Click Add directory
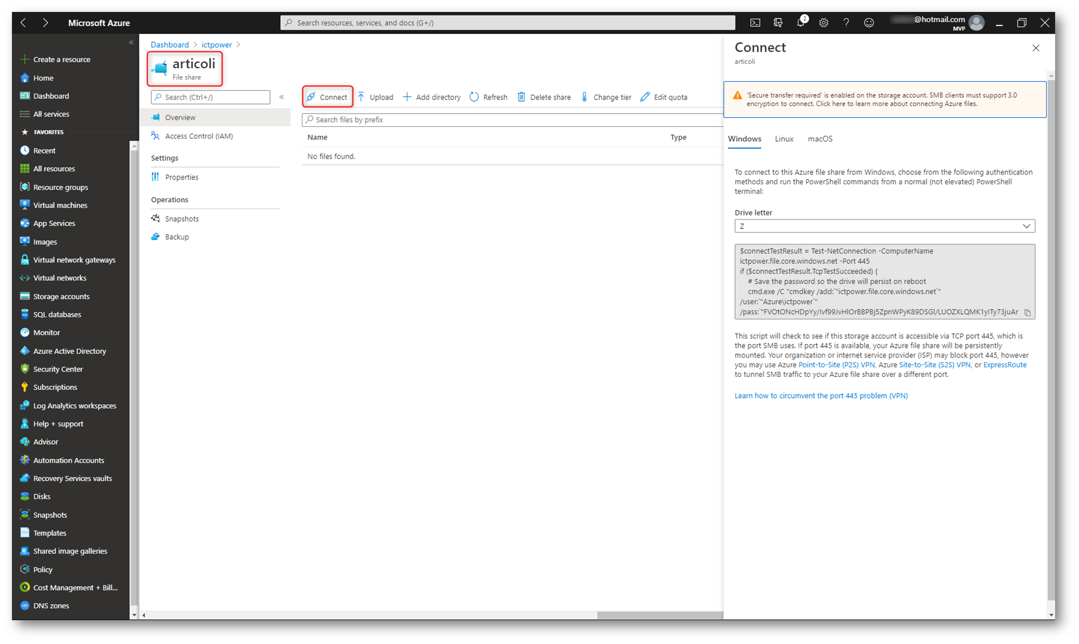Viewport: 1079px width, 644px height. pyautogui.click(x=431, y=97)
